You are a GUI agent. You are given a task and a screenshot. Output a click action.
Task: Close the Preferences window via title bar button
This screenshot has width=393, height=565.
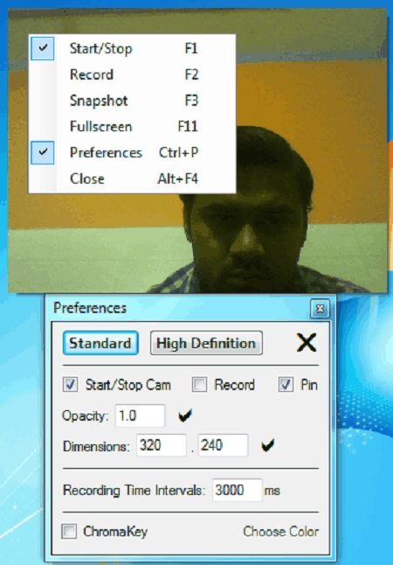(x=320, y=309)
